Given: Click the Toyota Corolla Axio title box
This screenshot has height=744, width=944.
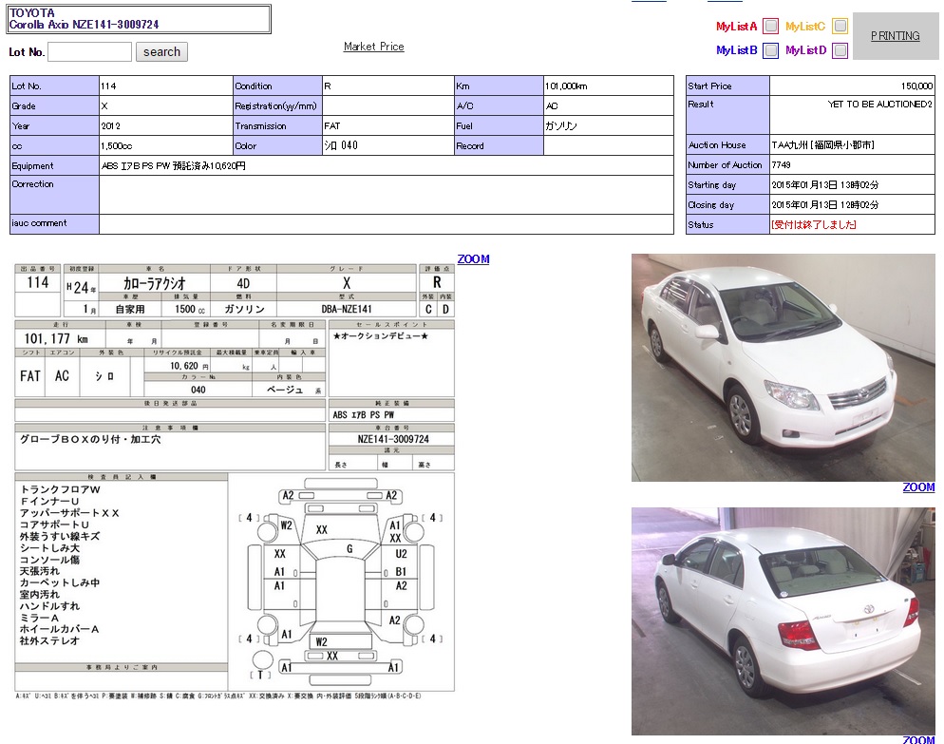Looking at the screenshot, I should click(x=139, y=19).
